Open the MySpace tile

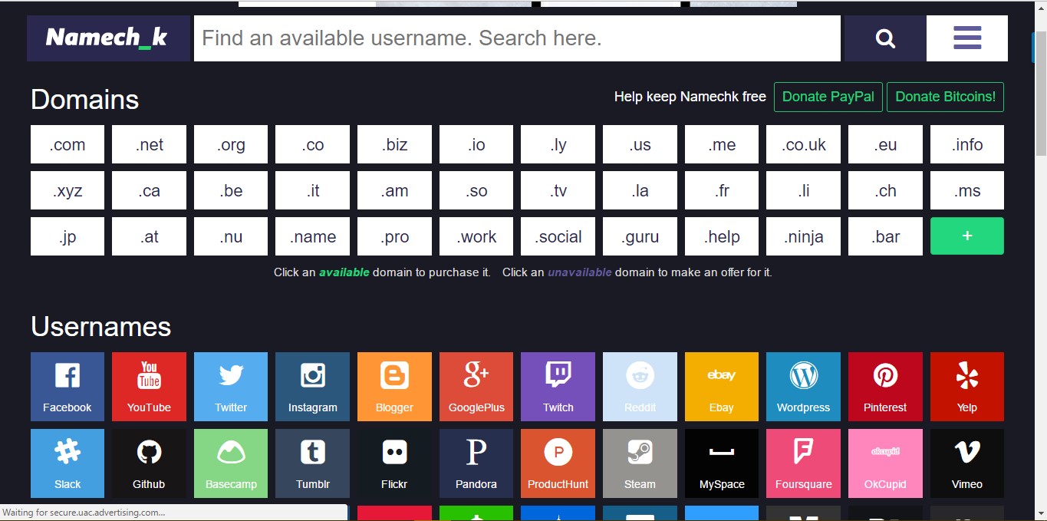(x=722, y=463)
